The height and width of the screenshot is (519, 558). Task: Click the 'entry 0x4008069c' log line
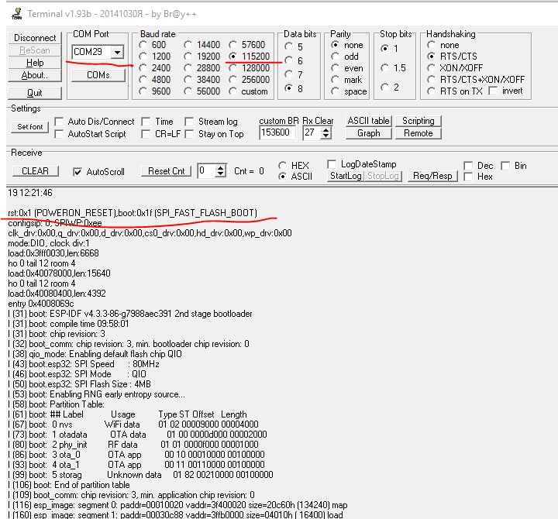pyautogui.click(x=41, y=304)
